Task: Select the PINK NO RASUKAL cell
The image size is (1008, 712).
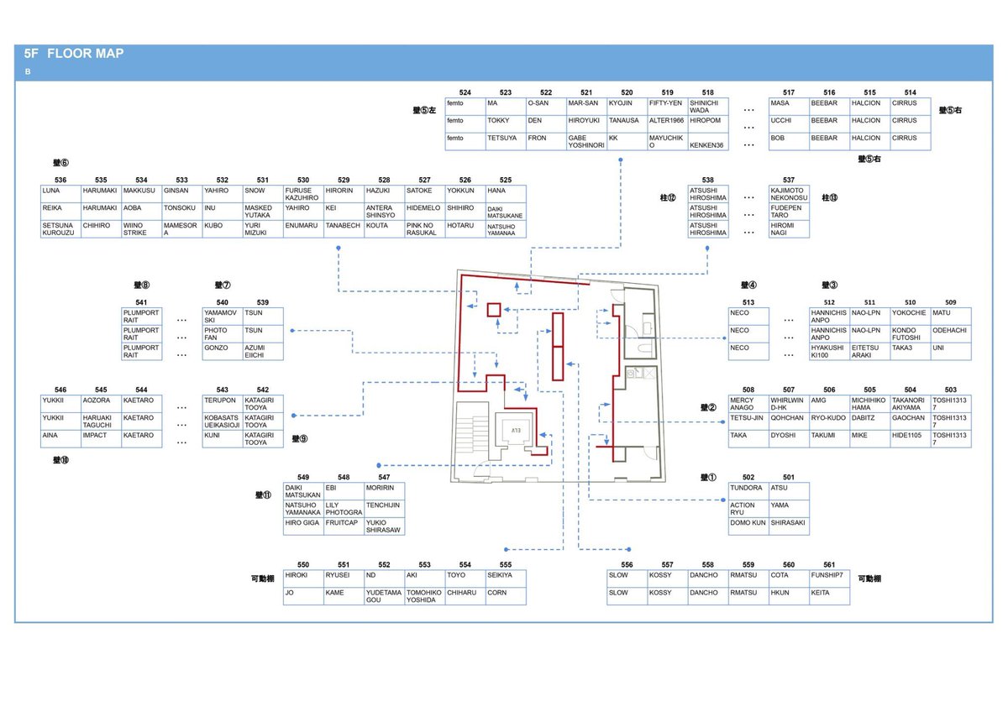Action: point(424,229)
